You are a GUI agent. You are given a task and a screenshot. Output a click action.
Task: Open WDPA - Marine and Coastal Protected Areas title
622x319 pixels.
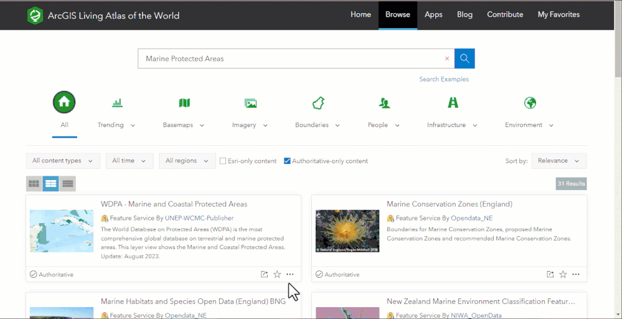click(174, 204)
